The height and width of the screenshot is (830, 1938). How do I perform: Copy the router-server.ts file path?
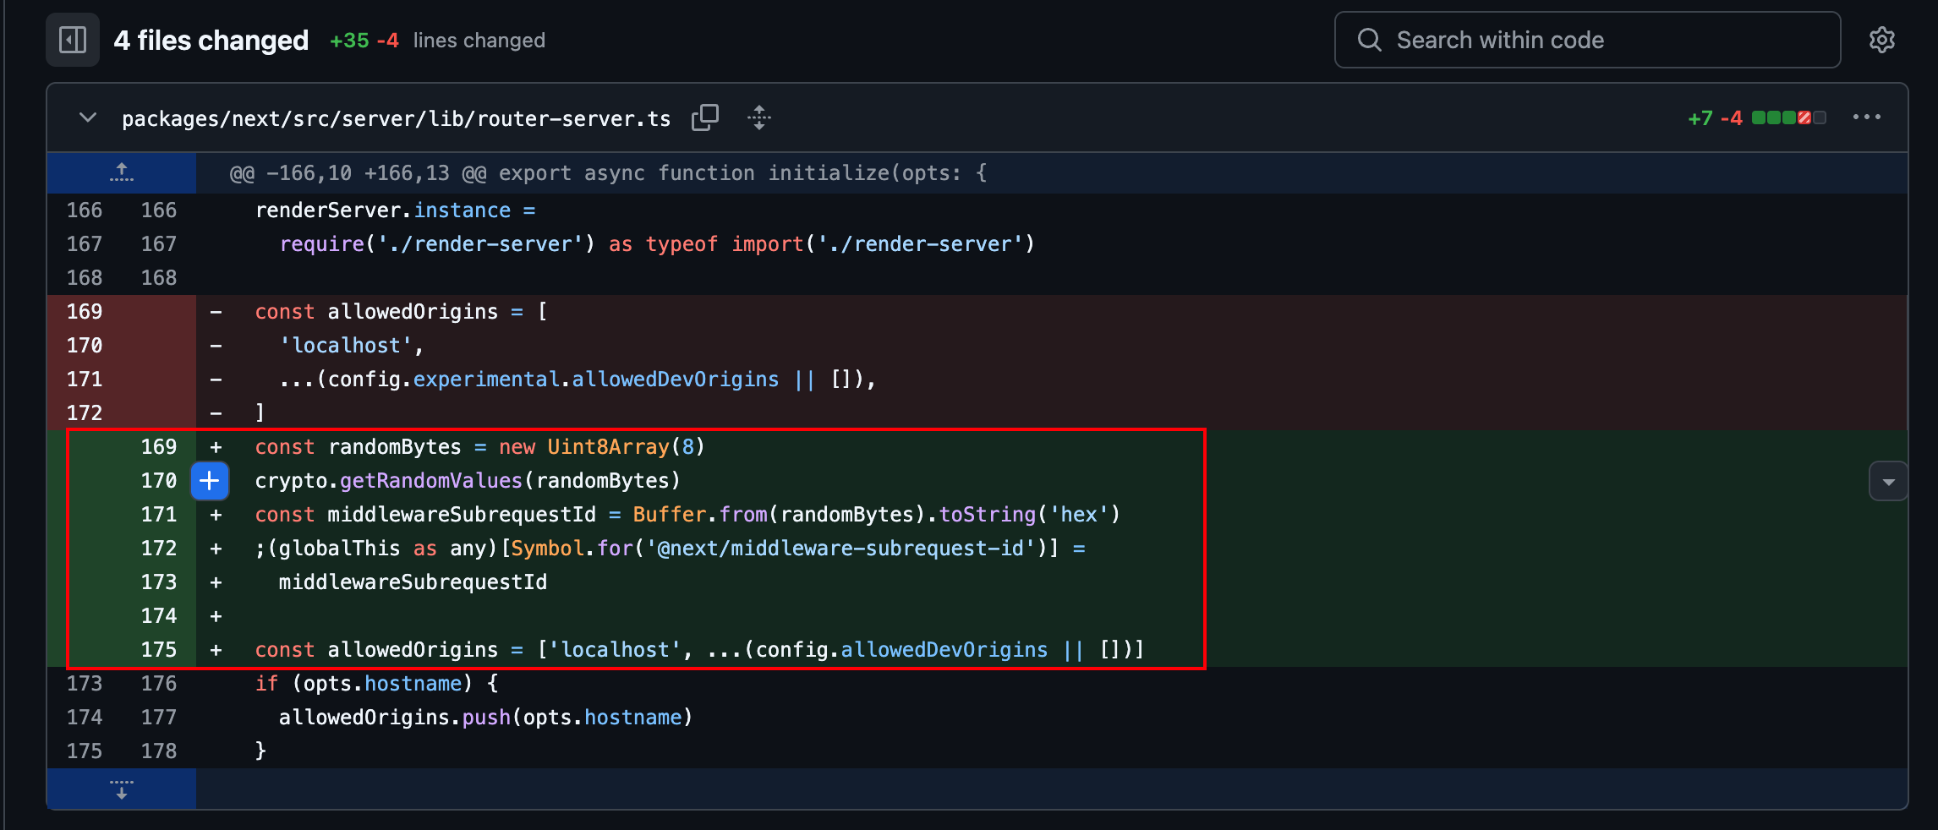705,118
